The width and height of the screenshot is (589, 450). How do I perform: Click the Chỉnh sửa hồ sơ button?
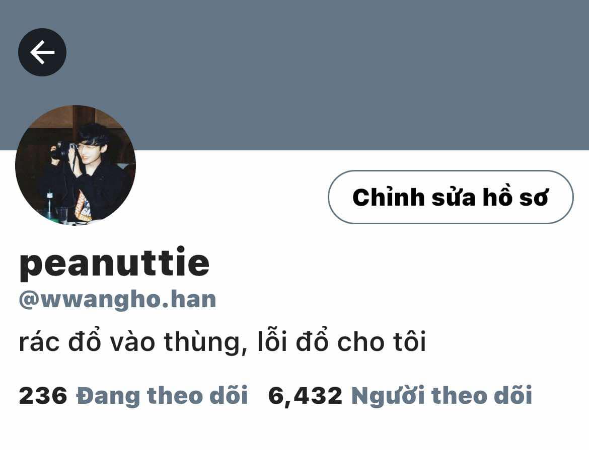(x=451, y=197)
